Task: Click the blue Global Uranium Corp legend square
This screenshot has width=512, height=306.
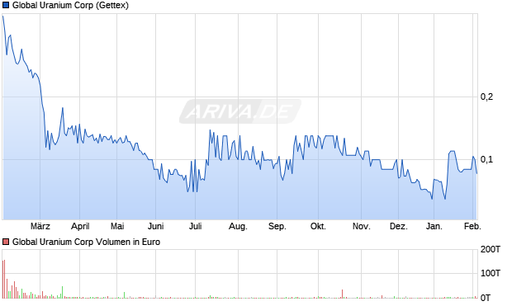Action: tap(6, 5)
